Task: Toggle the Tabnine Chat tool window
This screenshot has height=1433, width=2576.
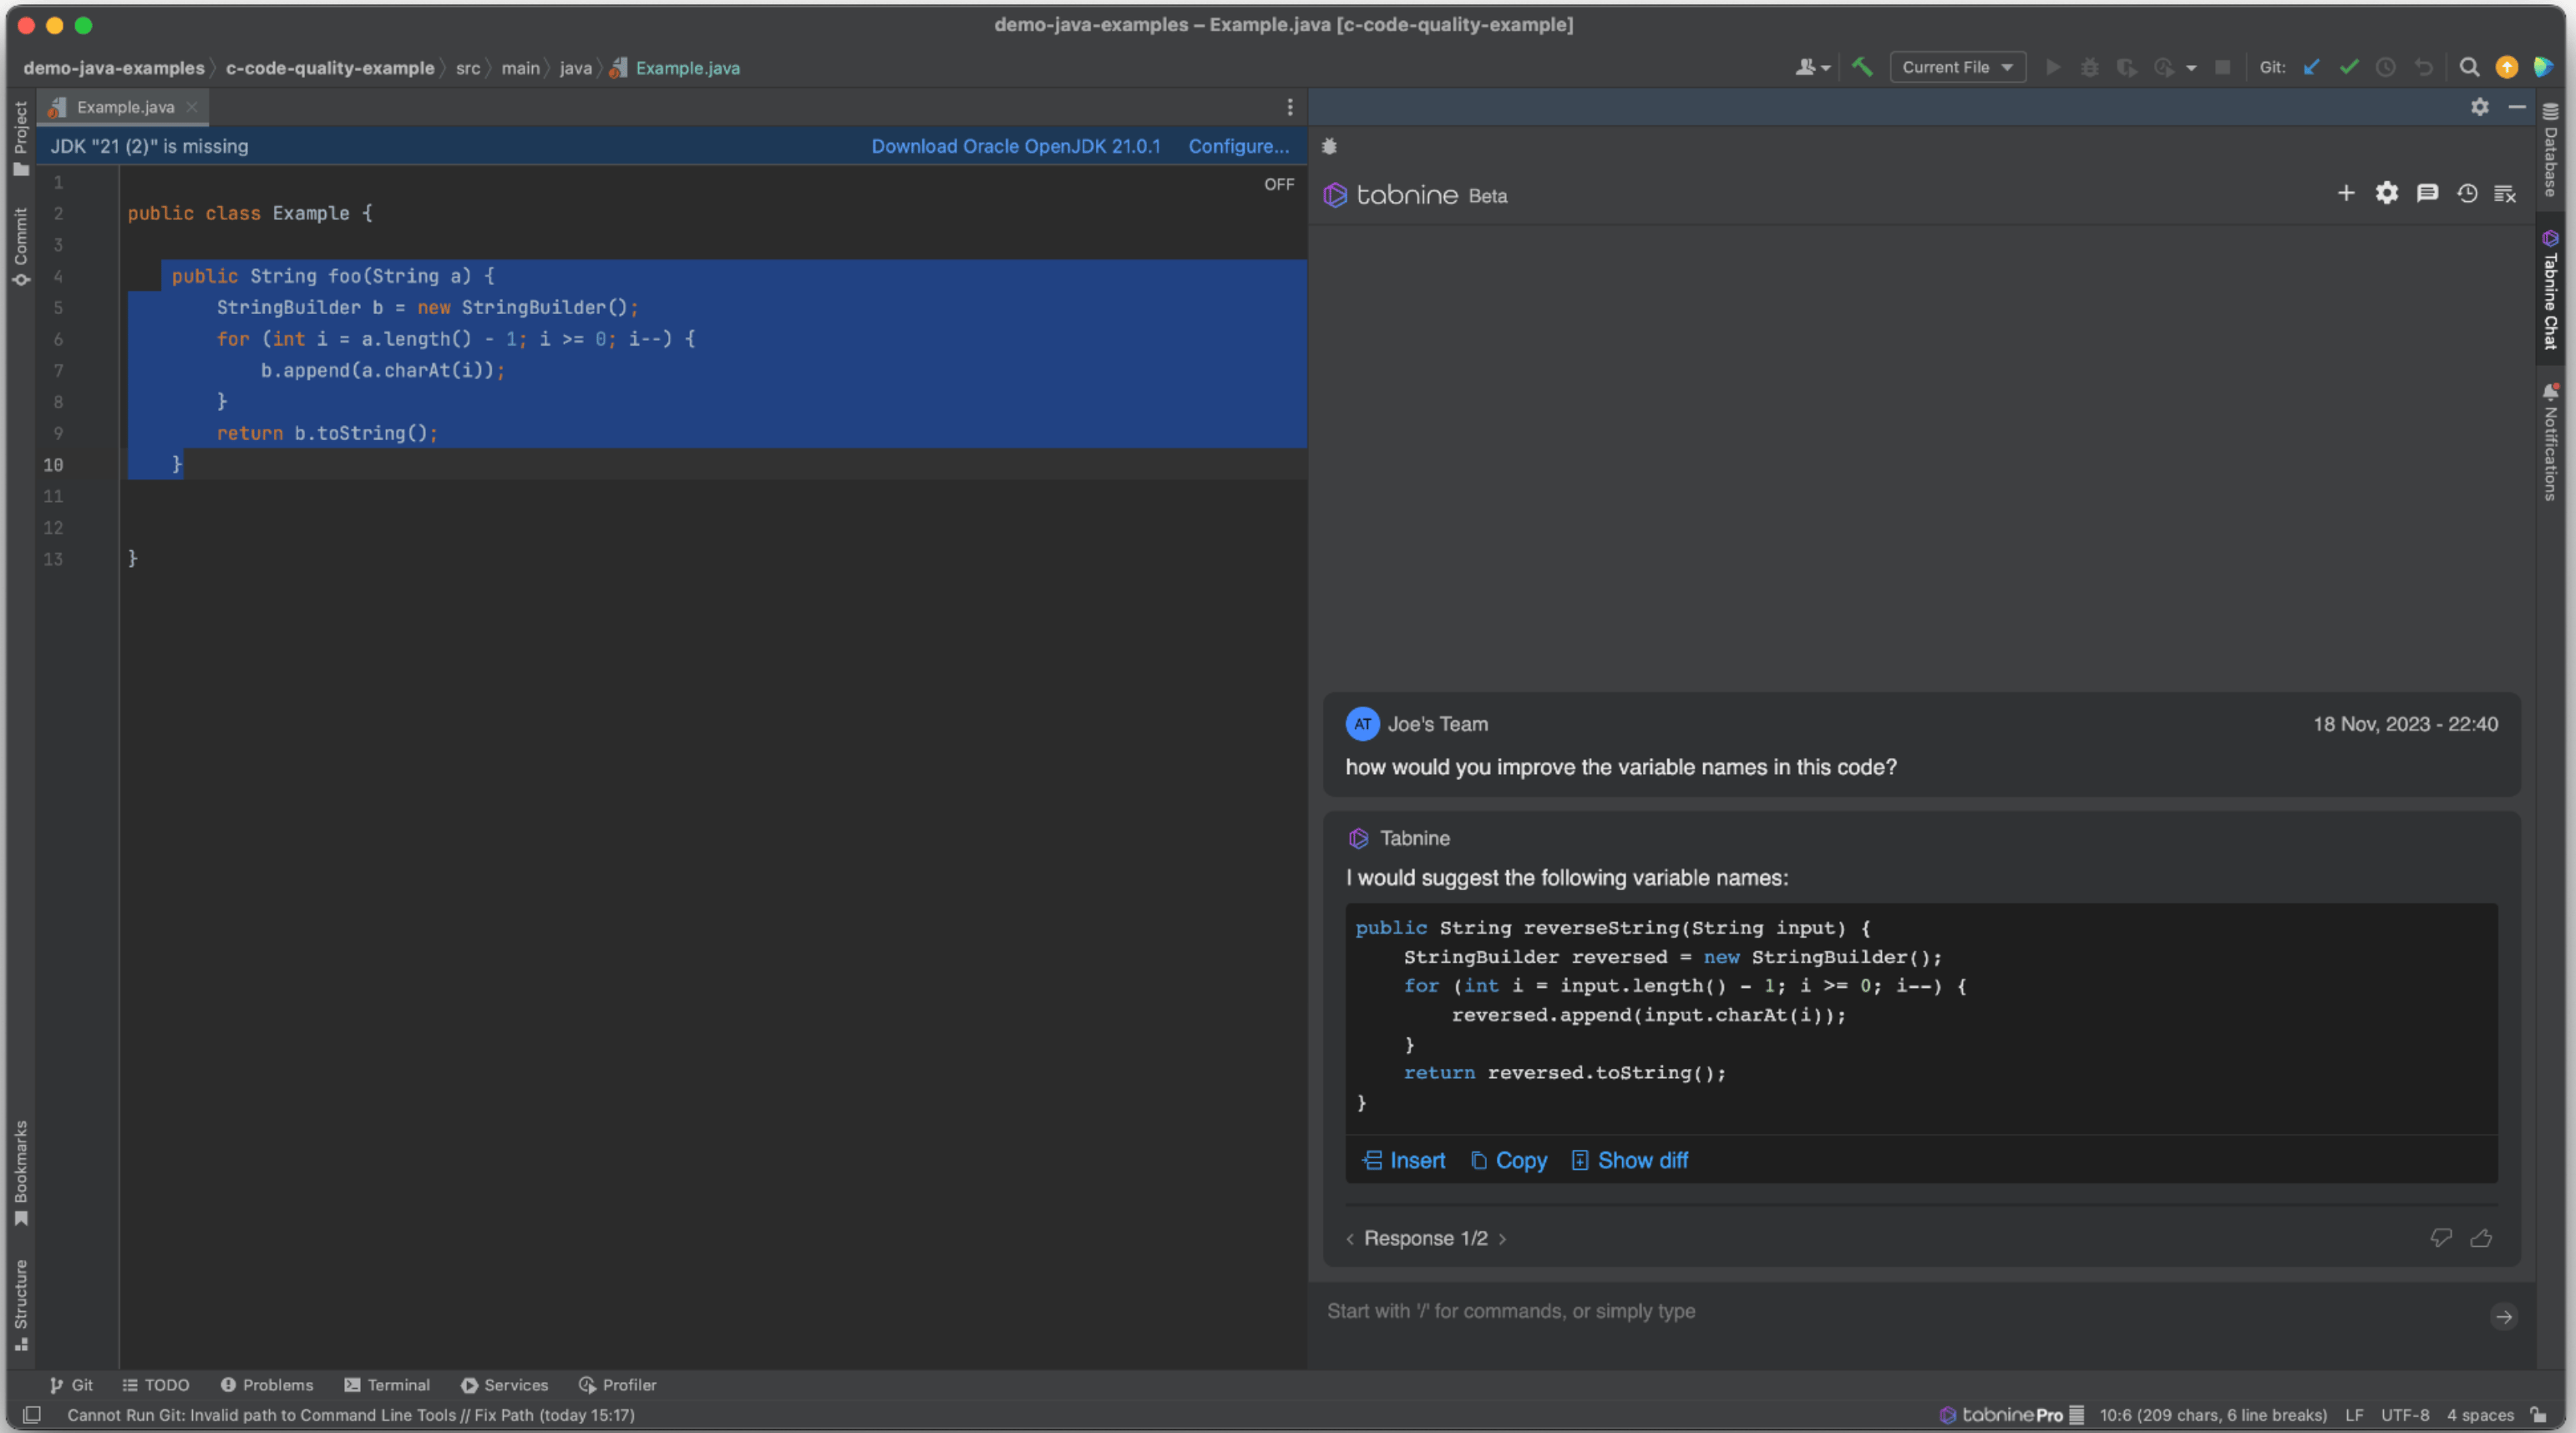Action: [x=2551, y=290]
